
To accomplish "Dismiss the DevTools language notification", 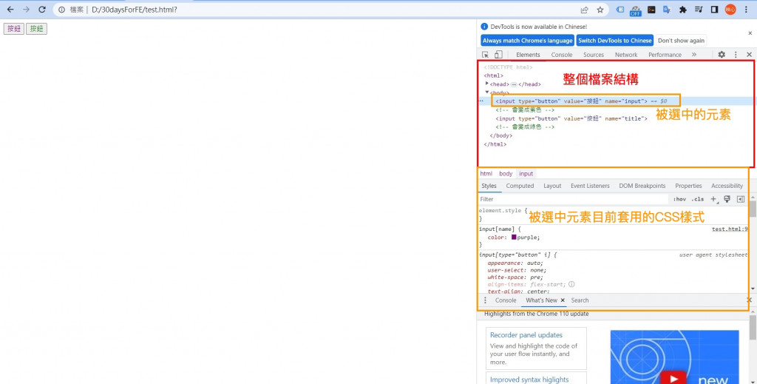I will tap(750, 33).
